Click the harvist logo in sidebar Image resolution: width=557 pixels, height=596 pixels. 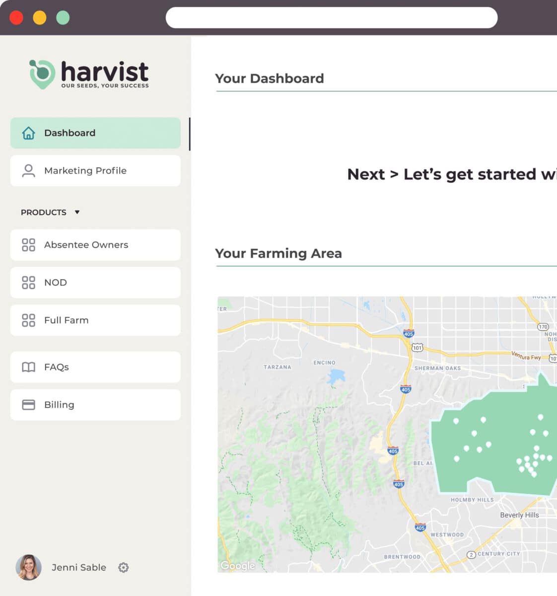click(x=89, y=74)
